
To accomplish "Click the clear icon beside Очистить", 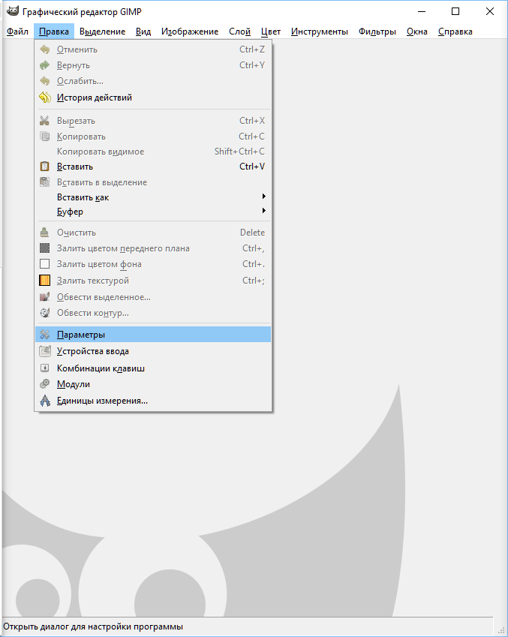I will (x=45, y=233).
